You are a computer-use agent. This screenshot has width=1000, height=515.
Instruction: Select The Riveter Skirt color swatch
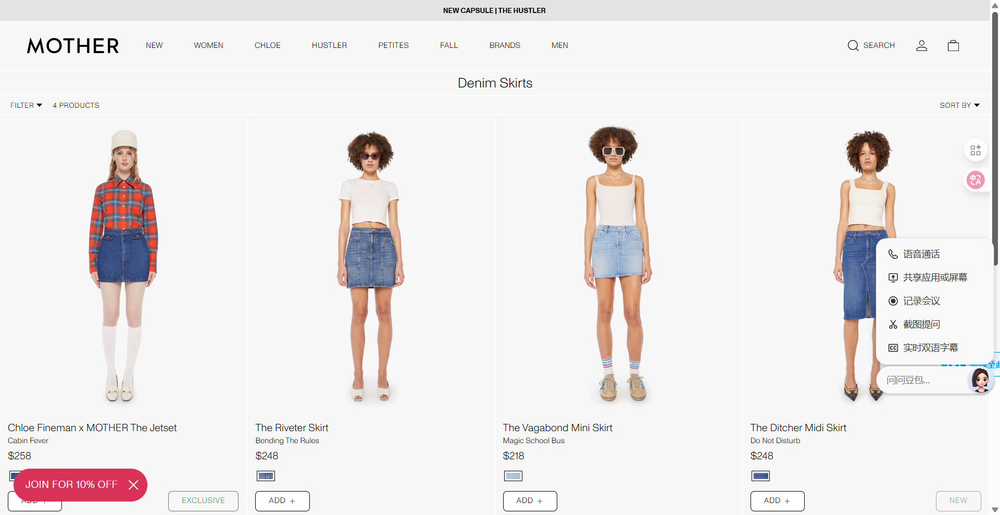point(266,476)
